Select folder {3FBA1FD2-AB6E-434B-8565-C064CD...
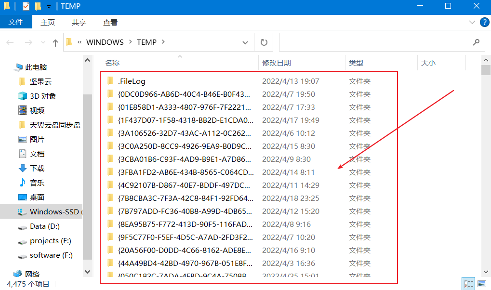 186,172
